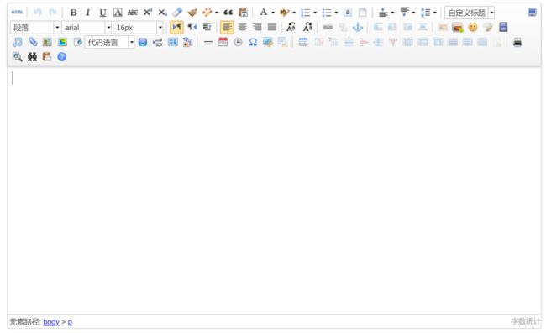This screenshot has width=546, height=333.
Task: Load content from drafts icon
Action: [47, 57]
